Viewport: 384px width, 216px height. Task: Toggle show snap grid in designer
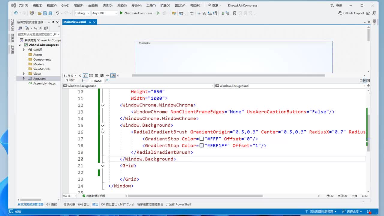coord(91,76)
